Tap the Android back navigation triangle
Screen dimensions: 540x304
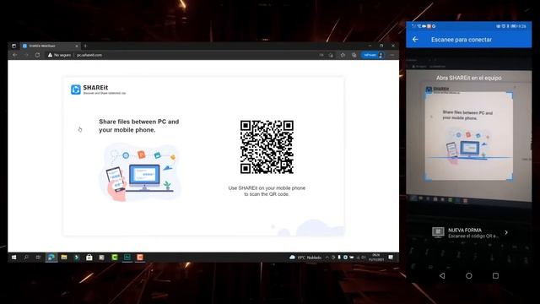pyautogui.click(x=442, y=276)
